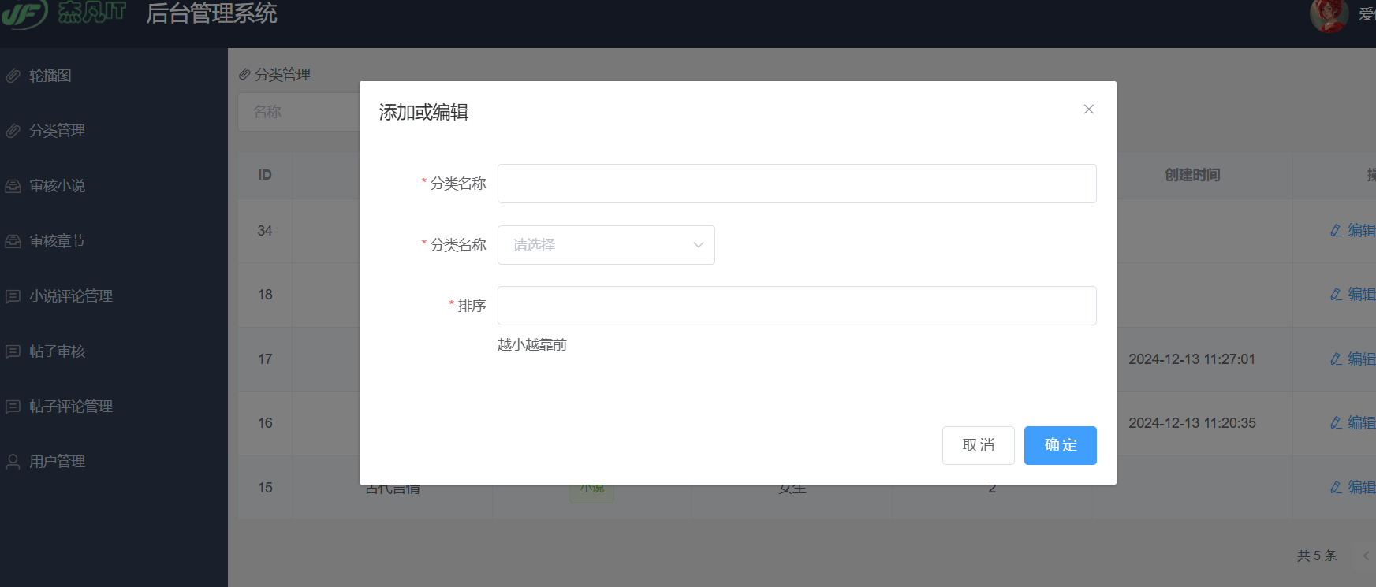Click the 用户管理 person icon
This screenshot has width=1376, height=587.
point(13,462)
